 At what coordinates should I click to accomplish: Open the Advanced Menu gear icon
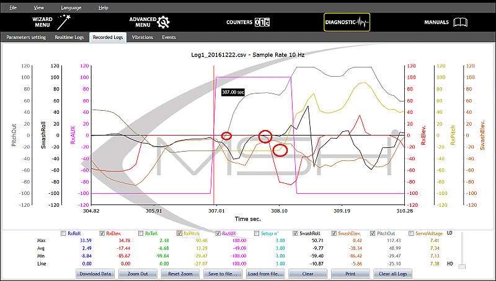coord(163,23)
